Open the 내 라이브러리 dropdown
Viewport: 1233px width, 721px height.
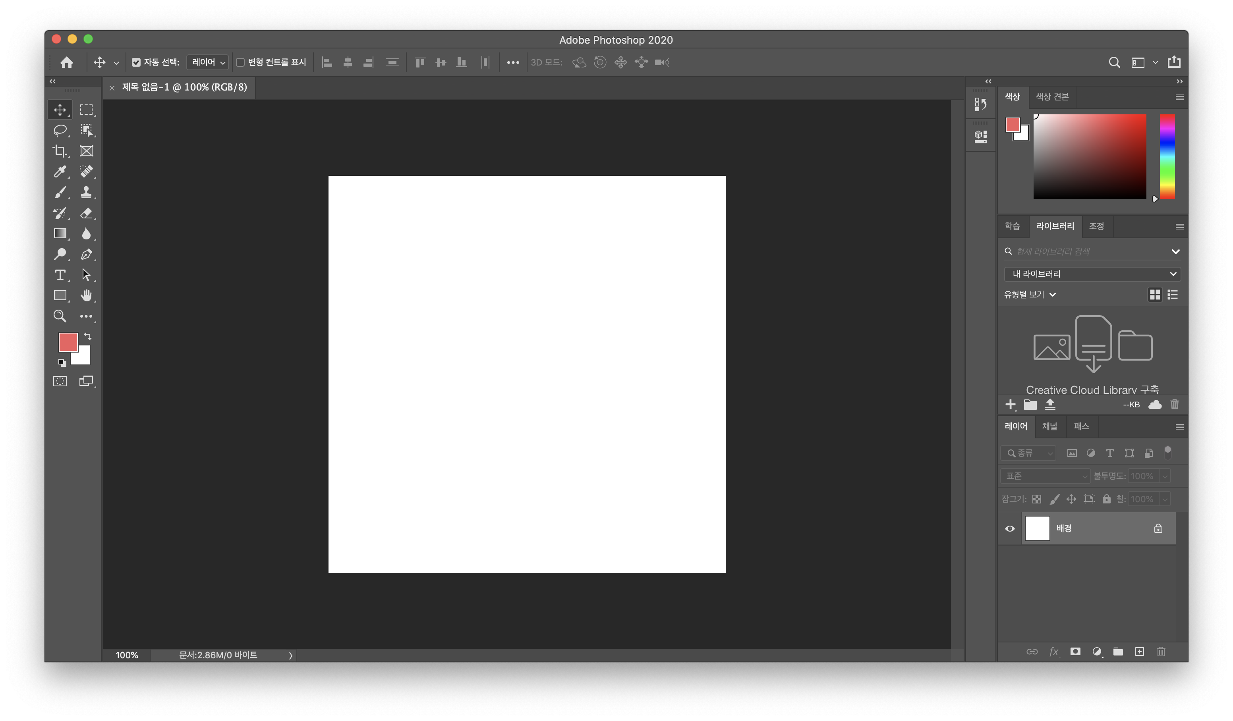coord(1092,274)
